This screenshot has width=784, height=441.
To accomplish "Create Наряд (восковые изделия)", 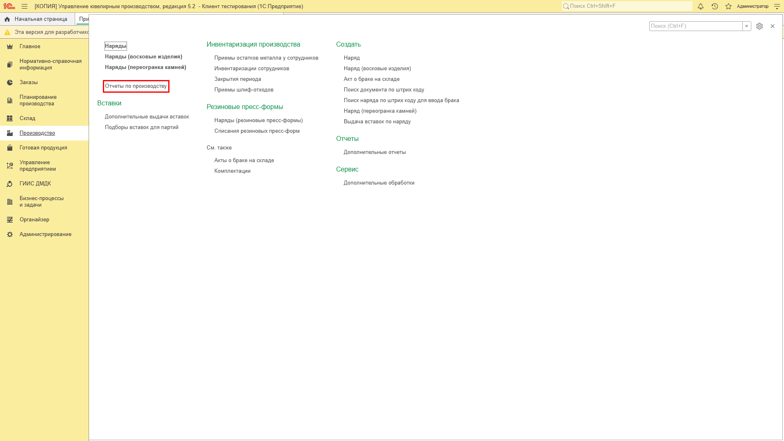I will click(377, 69).
